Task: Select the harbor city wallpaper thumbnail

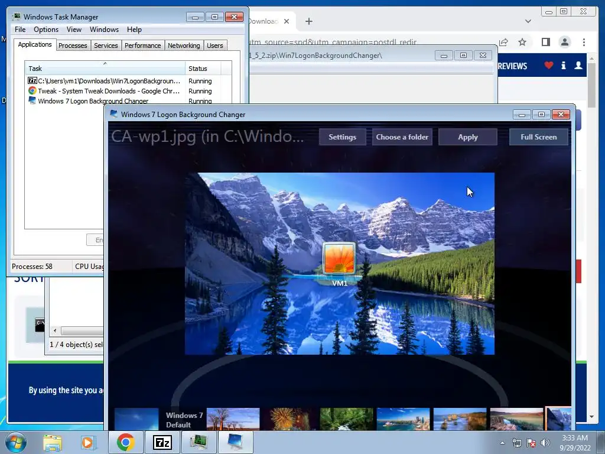Action: [403, 419]
